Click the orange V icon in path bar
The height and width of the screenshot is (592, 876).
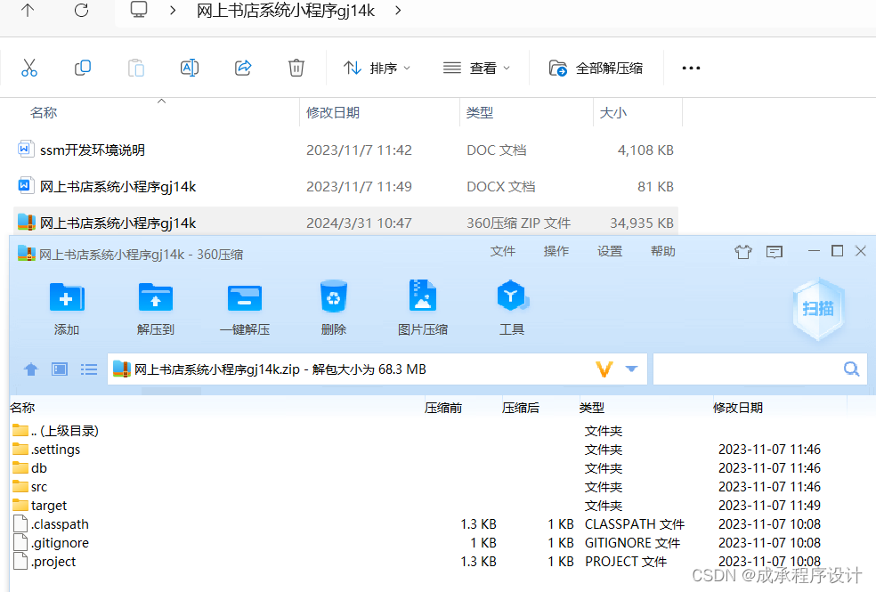click(604, 369)
